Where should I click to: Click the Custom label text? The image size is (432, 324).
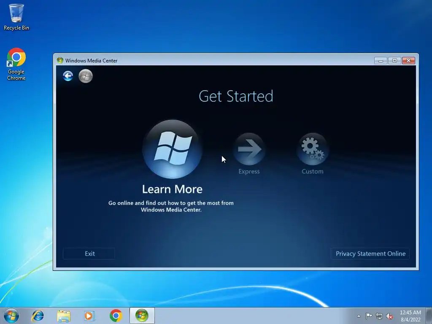click(x=313, y=171)
